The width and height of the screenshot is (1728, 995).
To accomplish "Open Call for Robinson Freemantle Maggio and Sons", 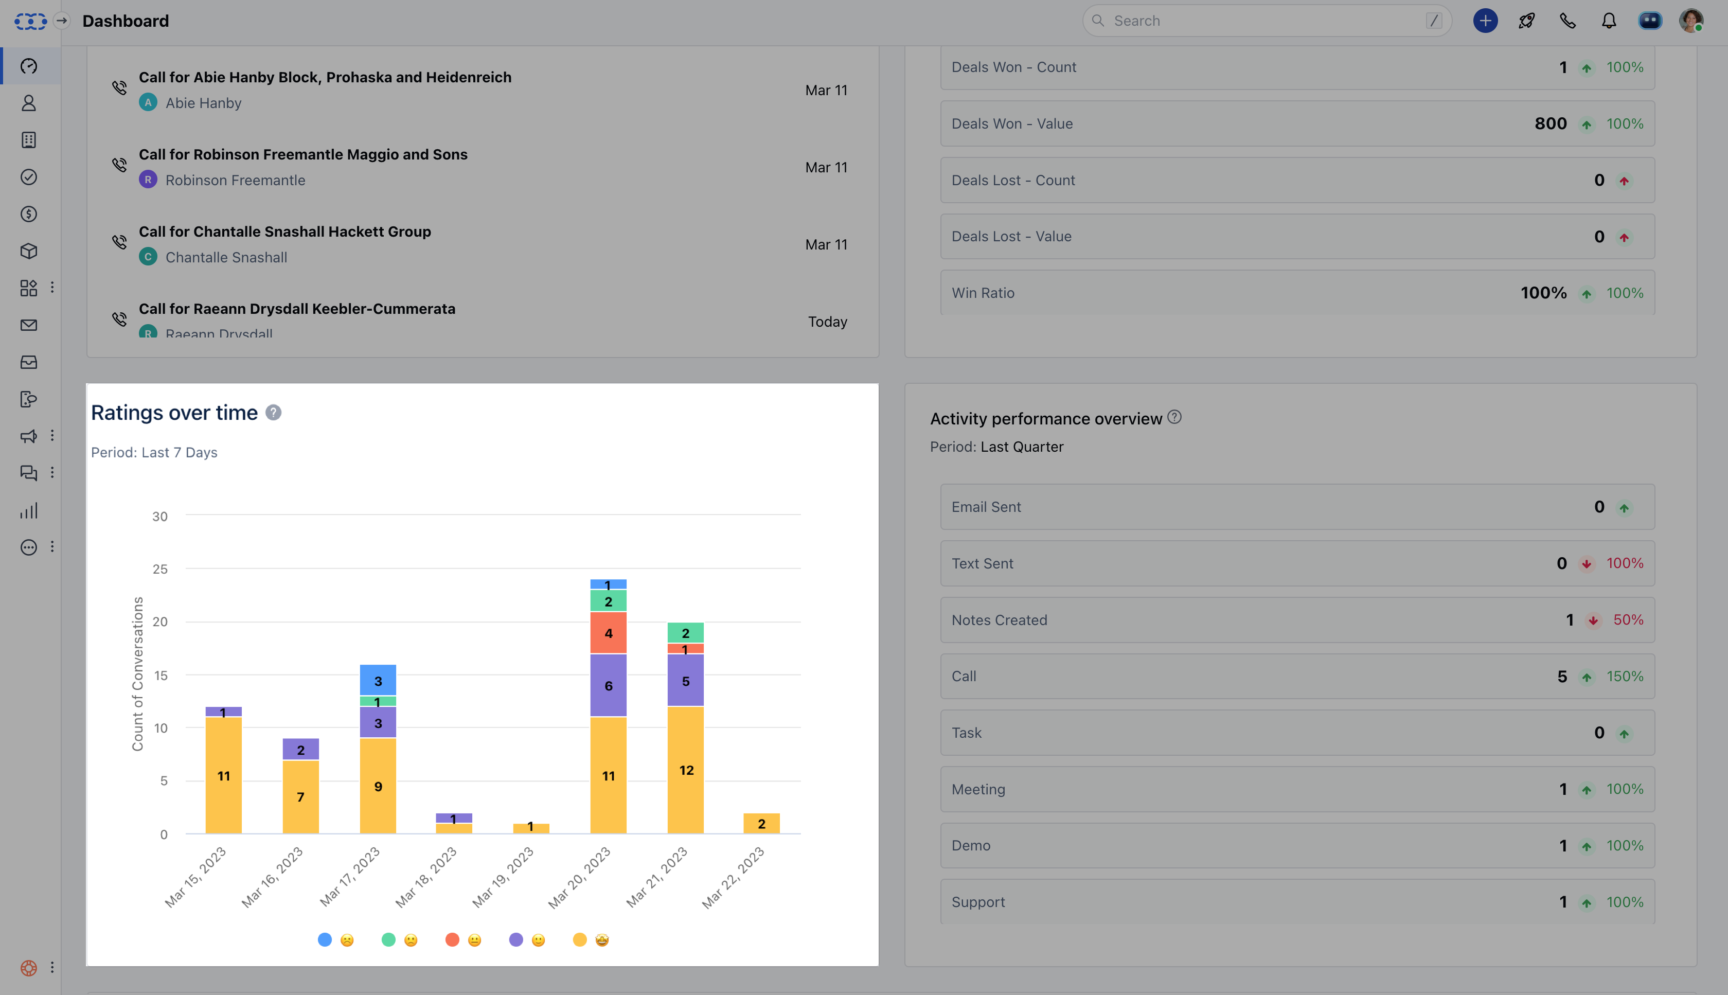I will [302, 154].
